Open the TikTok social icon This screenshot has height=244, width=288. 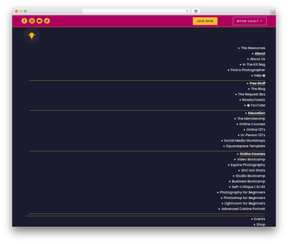click(47, 21)
